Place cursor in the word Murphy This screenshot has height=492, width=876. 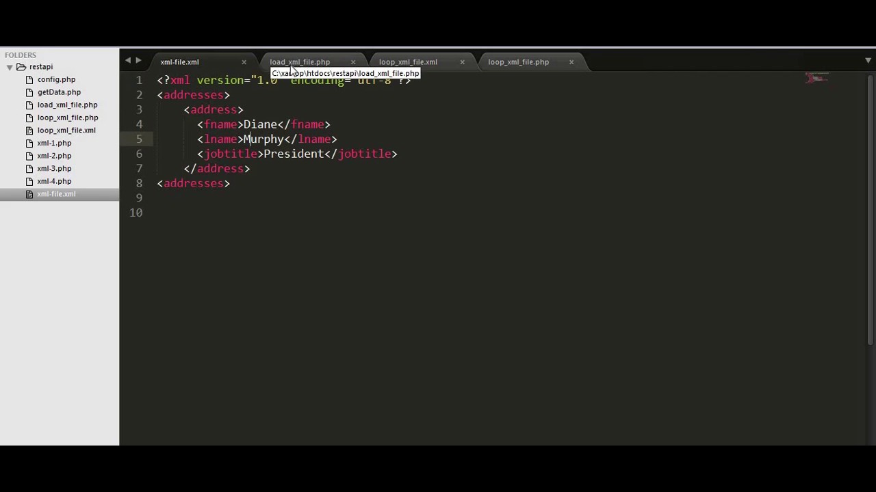click(x=263, y=139)
